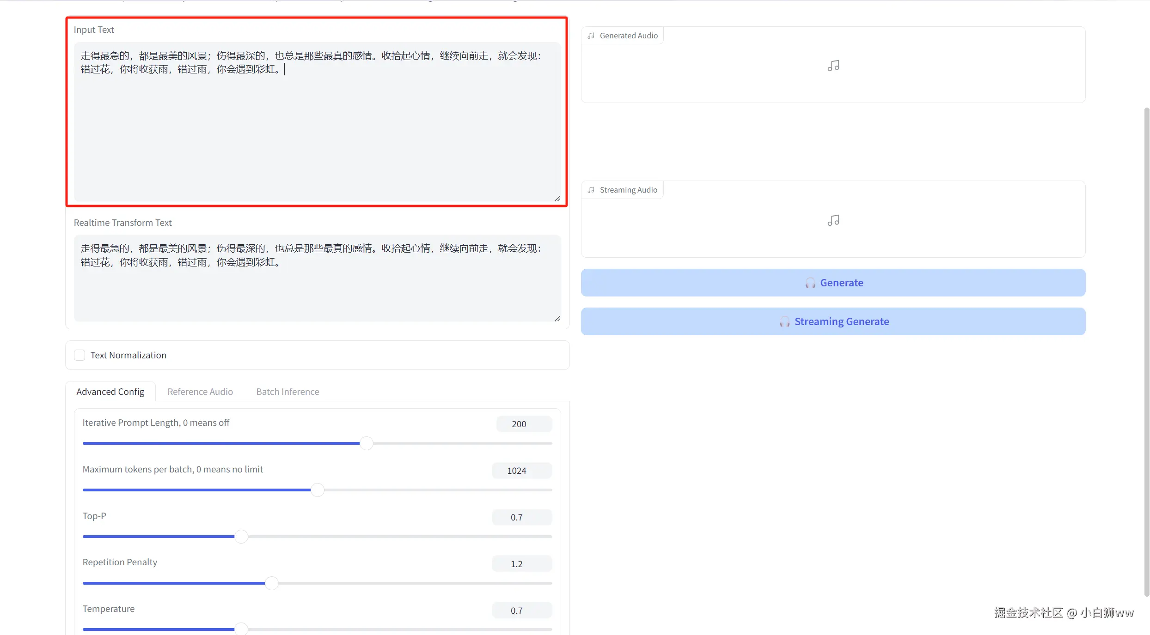The image size is (1150, 635).
Task: Click the Realtime Transform Text resize handle
Action: click(557, 319)
